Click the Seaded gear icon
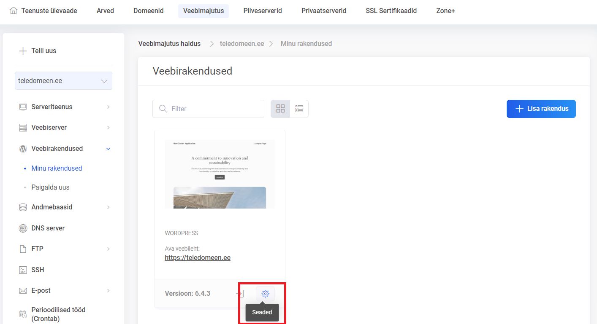597x324 pixels. [x=265, y=294]
